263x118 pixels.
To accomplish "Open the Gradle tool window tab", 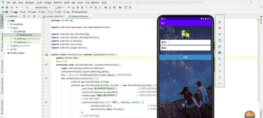I will pyautogui.click(x=261, y=20).
